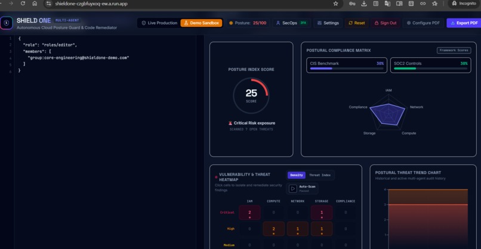Select the High Storage heatmap cell

(x=322, y=229)
